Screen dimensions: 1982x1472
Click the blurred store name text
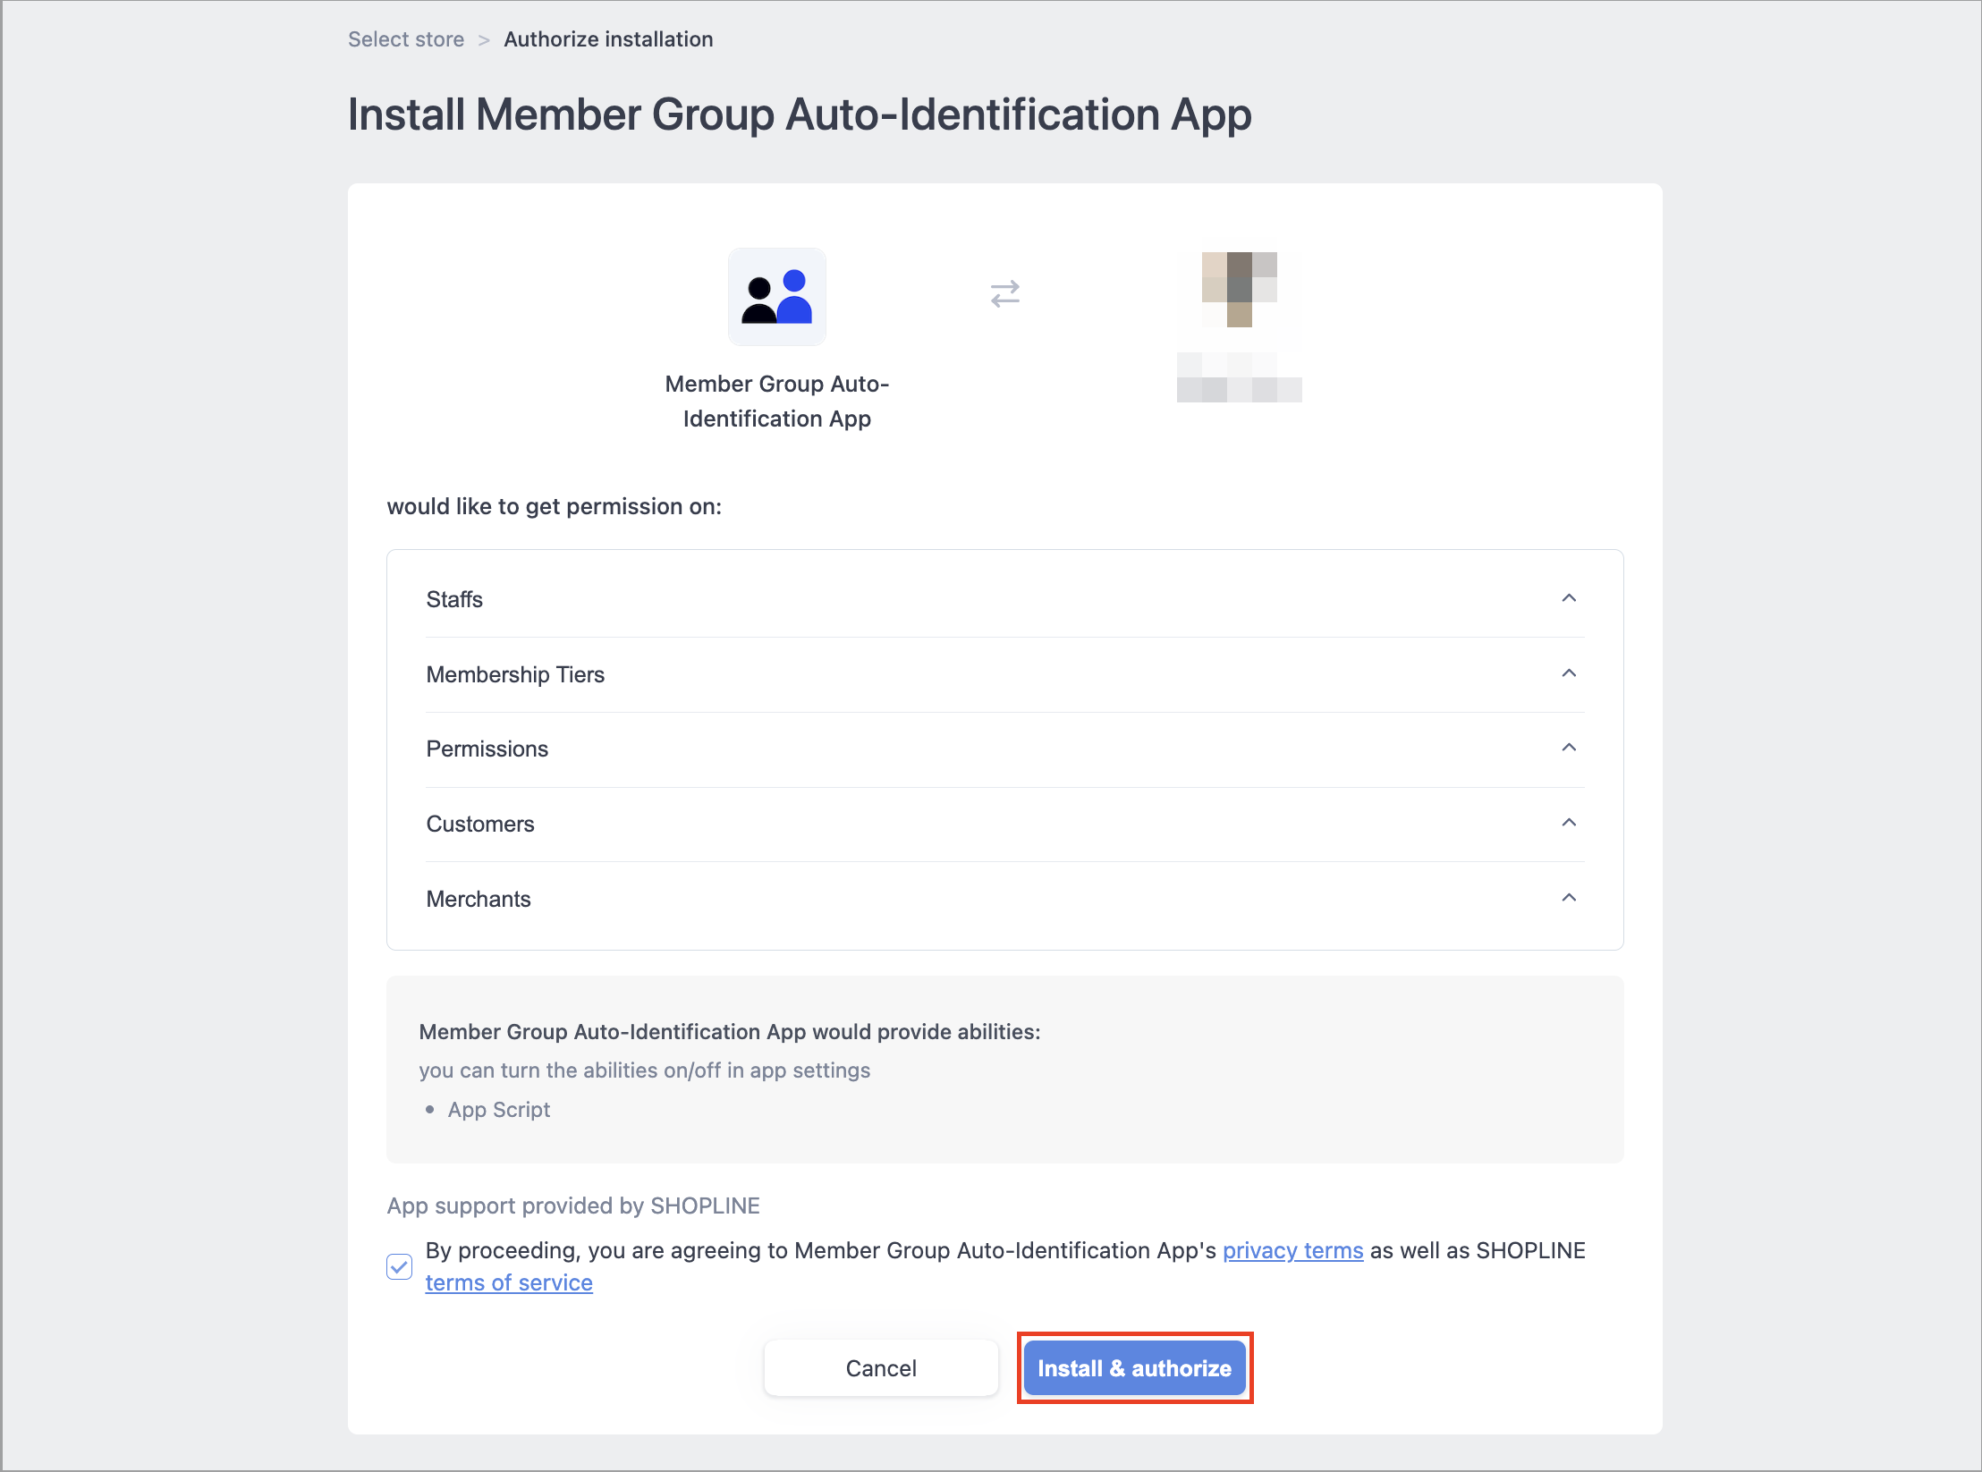point(1239,377)
